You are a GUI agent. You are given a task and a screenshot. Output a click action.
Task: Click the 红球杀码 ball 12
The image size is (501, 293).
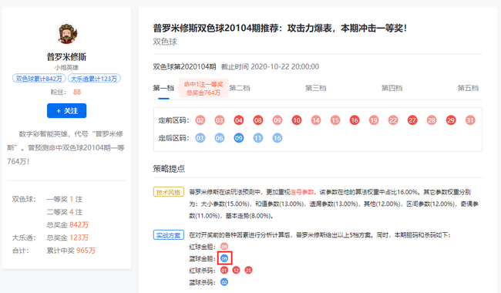[x=236, y=271]
